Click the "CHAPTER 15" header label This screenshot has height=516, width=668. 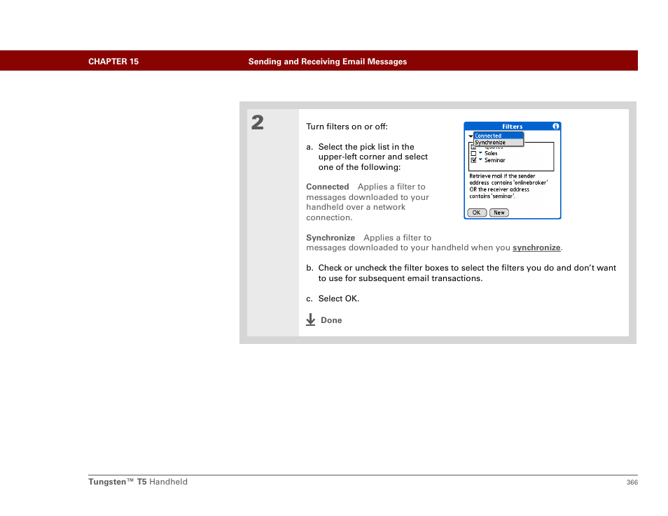(x=113, y=62)
